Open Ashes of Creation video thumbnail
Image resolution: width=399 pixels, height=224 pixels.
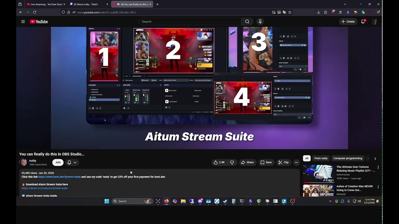(319, 190)
